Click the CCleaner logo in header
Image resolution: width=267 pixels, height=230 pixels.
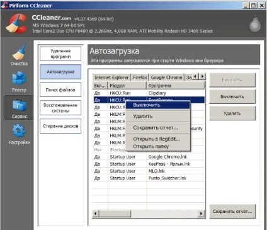[17, 23]
